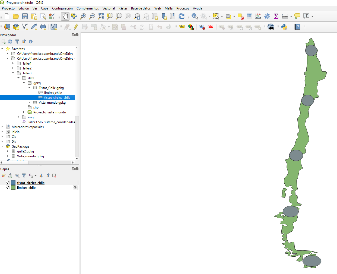Collapse the Taller3 folder
337x274 pixels.
[13, 73]
